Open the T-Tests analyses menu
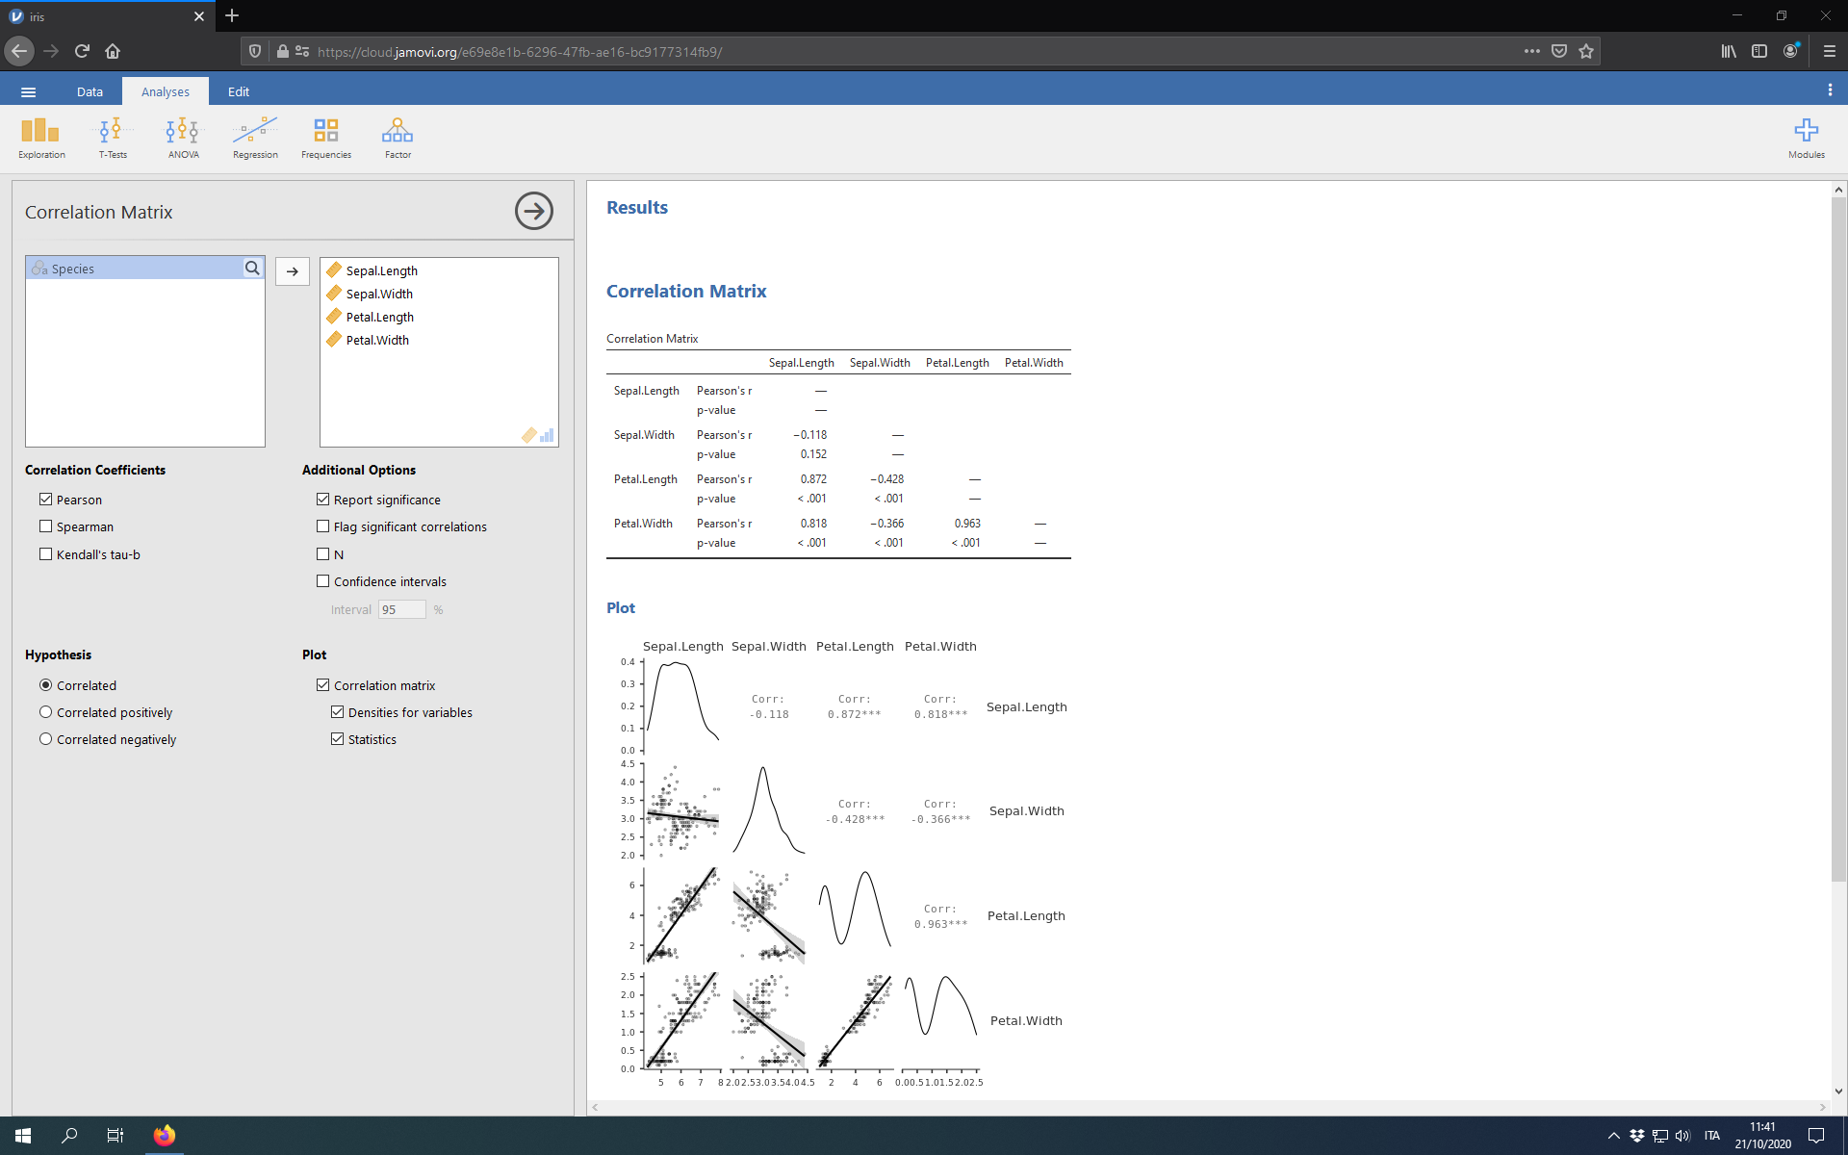Viewport: 1848px width, 1155px height. tap(113, 138)
